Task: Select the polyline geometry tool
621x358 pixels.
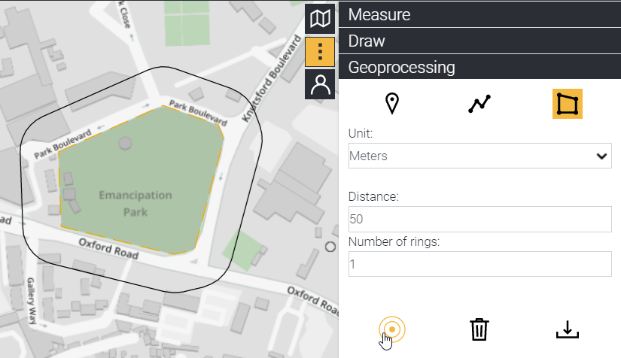Action: [x=479, y=104]
